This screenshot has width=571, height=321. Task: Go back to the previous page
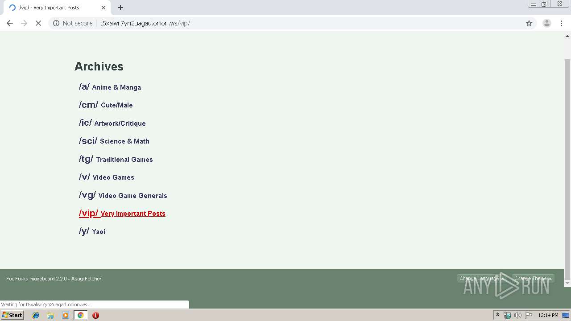pyautogui.click(x=10, y=23)
